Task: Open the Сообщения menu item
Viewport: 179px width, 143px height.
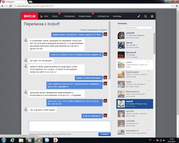Action: [x=69, y=16]
